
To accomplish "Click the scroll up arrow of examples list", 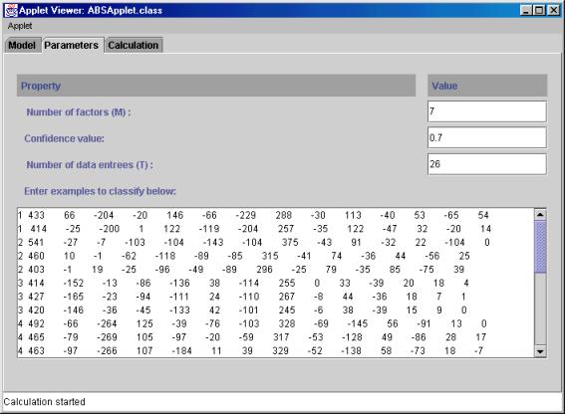I will click(540, 215).
